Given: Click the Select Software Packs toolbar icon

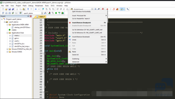Looking at the screenshot, I should (x=59, y=13).
